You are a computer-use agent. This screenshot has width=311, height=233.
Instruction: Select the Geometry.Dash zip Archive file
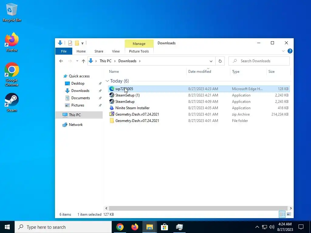point(199,114)
